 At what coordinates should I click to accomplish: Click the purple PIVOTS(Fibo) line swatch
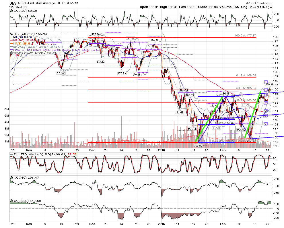click(11, 50)
